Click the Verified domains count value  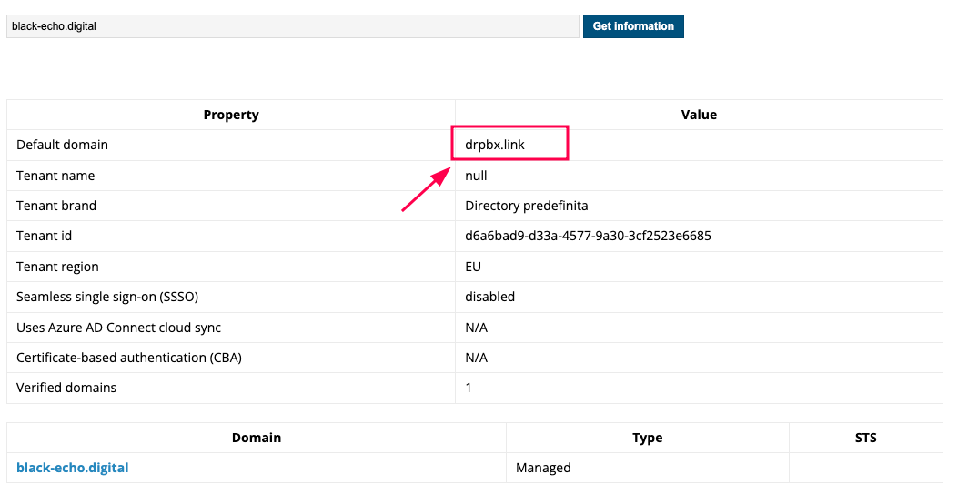[469, 388]
